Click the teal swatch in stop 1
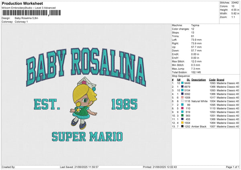The height and width of the screenshot is (170, 241). tap(182, 83)
